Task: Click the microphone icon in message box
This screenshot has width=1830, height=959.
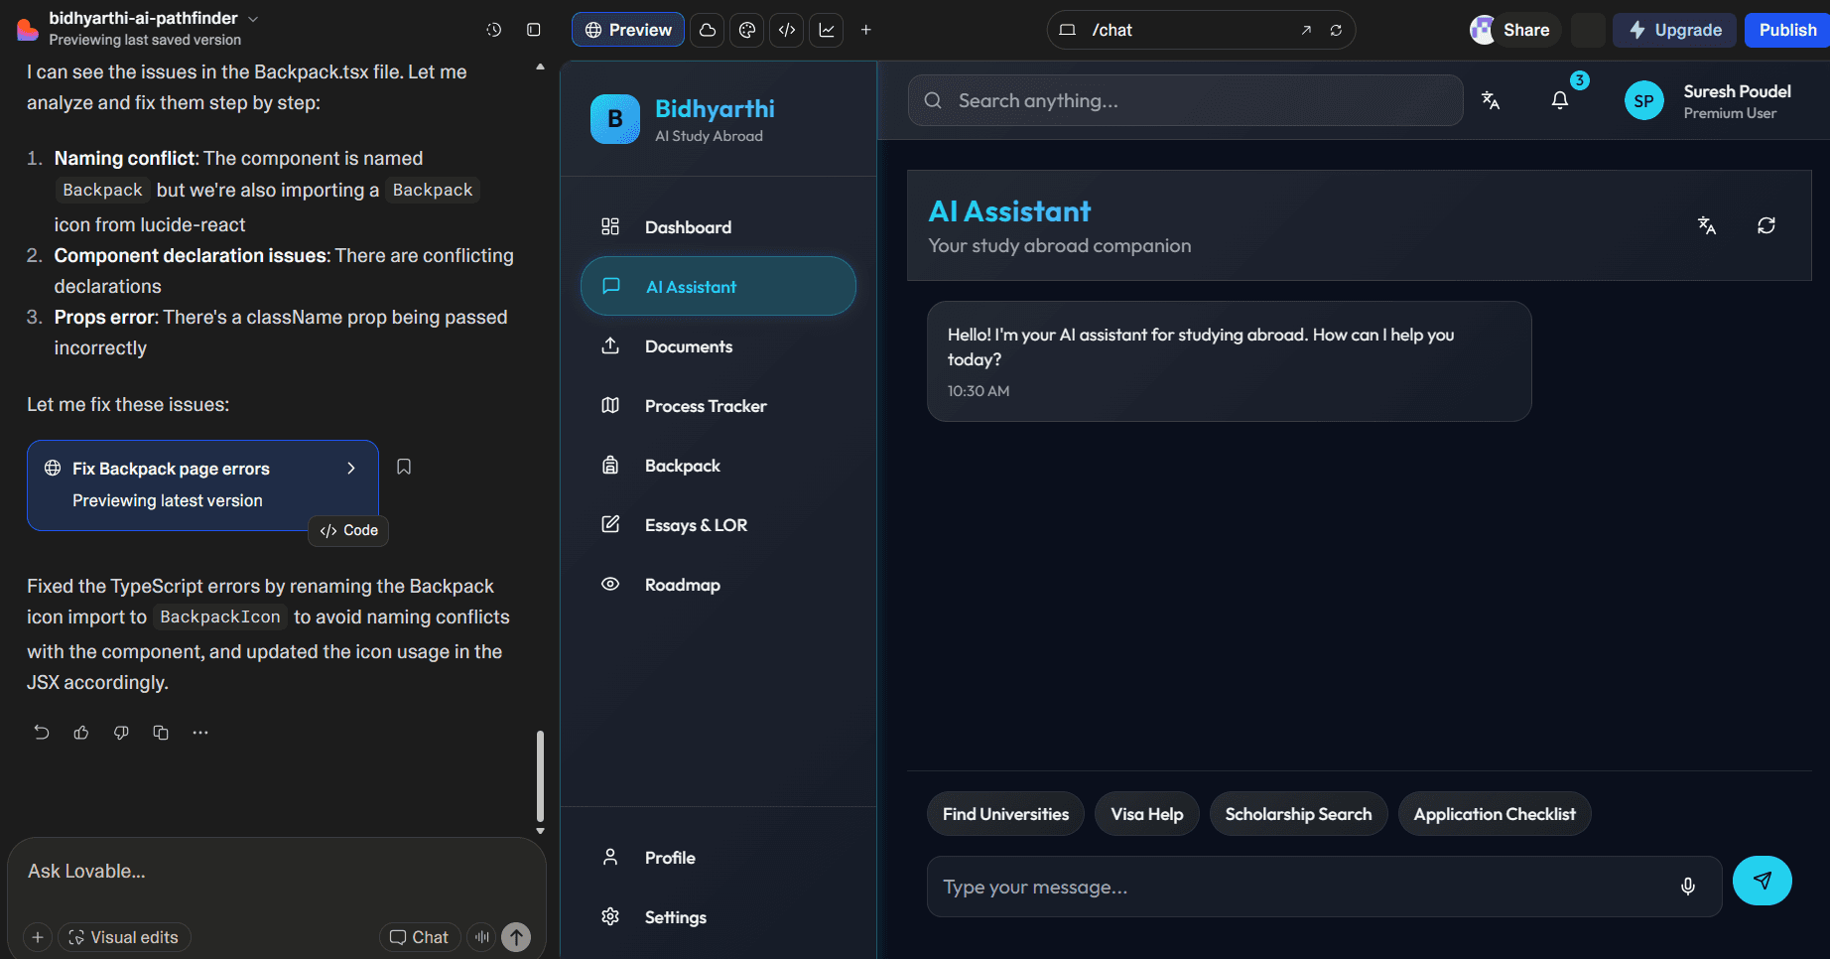Action: tap(1688, 886)
